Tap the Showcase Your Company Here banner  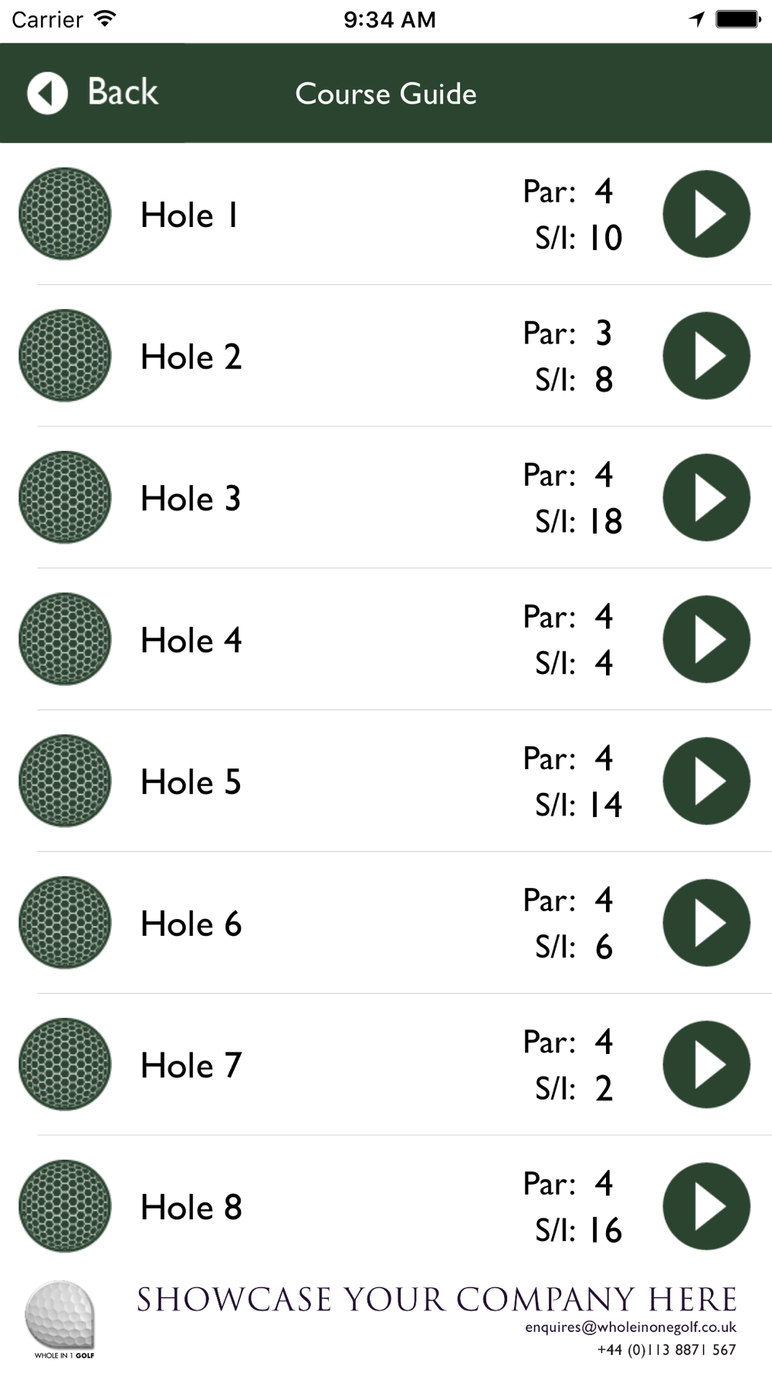tap(437, 1300)
